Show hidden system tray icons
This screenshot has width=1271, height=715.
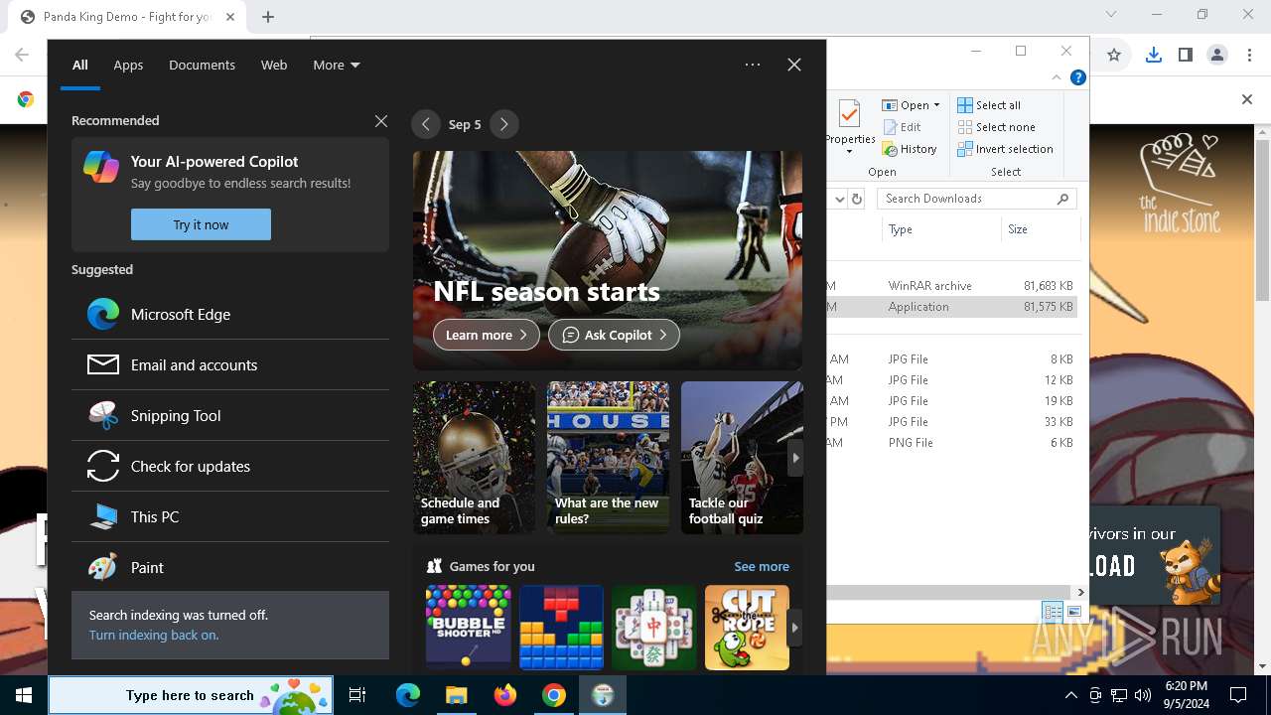[x=1070, y=695]
